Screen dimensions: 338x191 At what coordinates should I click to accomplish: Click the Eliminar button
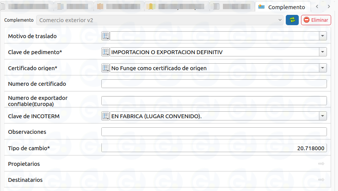pos(316,20)
